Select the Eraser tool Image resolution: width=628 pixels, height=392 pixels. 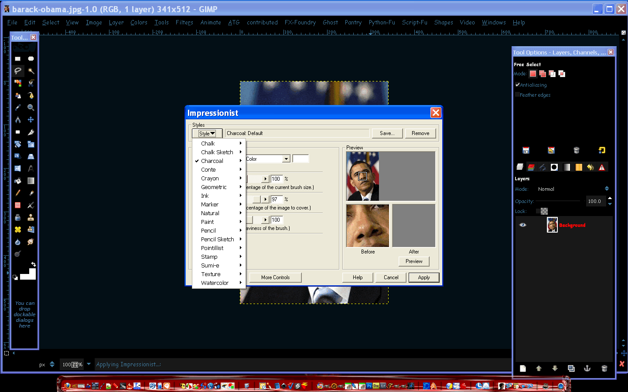pyautogui.click(x=18, y=205)
